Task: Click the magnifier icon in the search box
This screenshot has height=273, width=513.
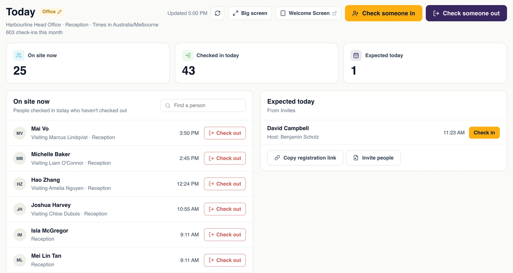Action: (168, 106)
